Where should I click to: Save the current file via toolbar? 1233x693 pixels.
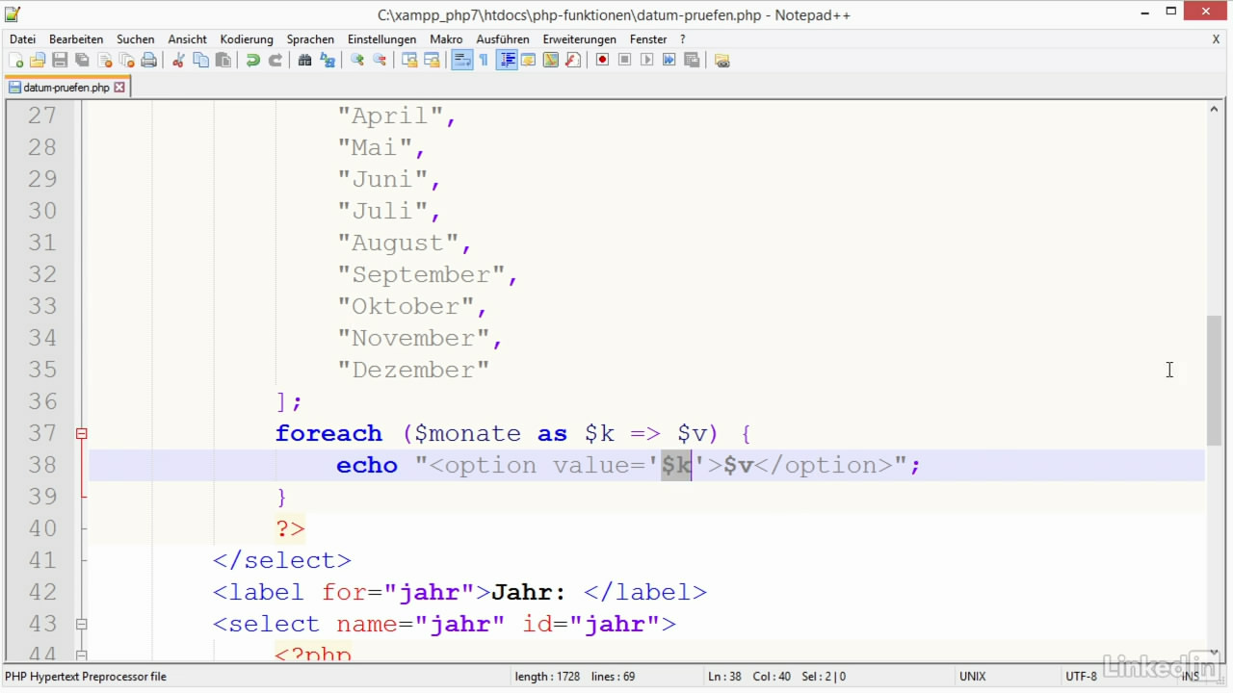60,60
